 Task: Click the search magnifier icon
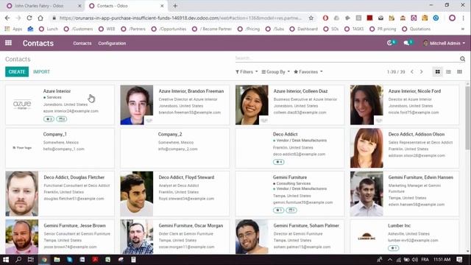(462, 59)
